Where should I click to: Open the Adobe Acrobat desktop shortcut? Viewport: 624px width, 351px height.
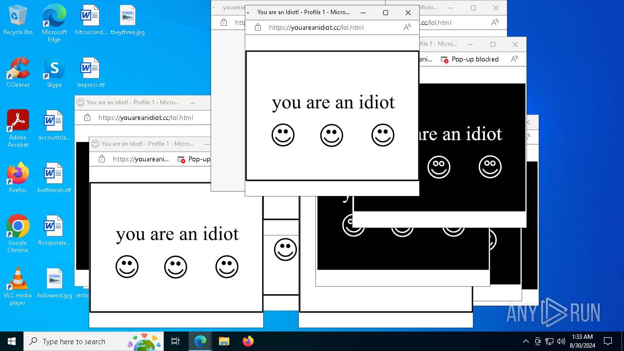pos(18,129)
